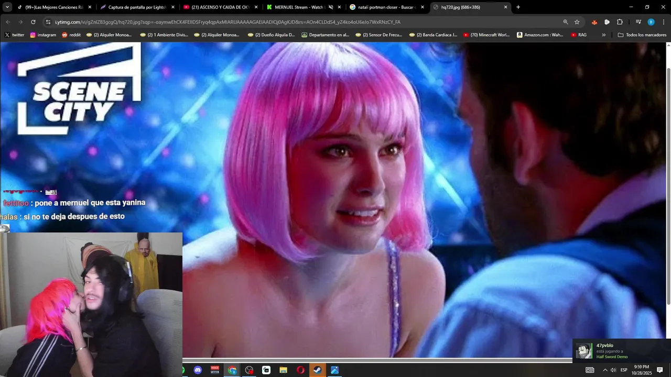671x377 pixels.
Task: Open the instagram bookmark
Action: click(43, 35)
